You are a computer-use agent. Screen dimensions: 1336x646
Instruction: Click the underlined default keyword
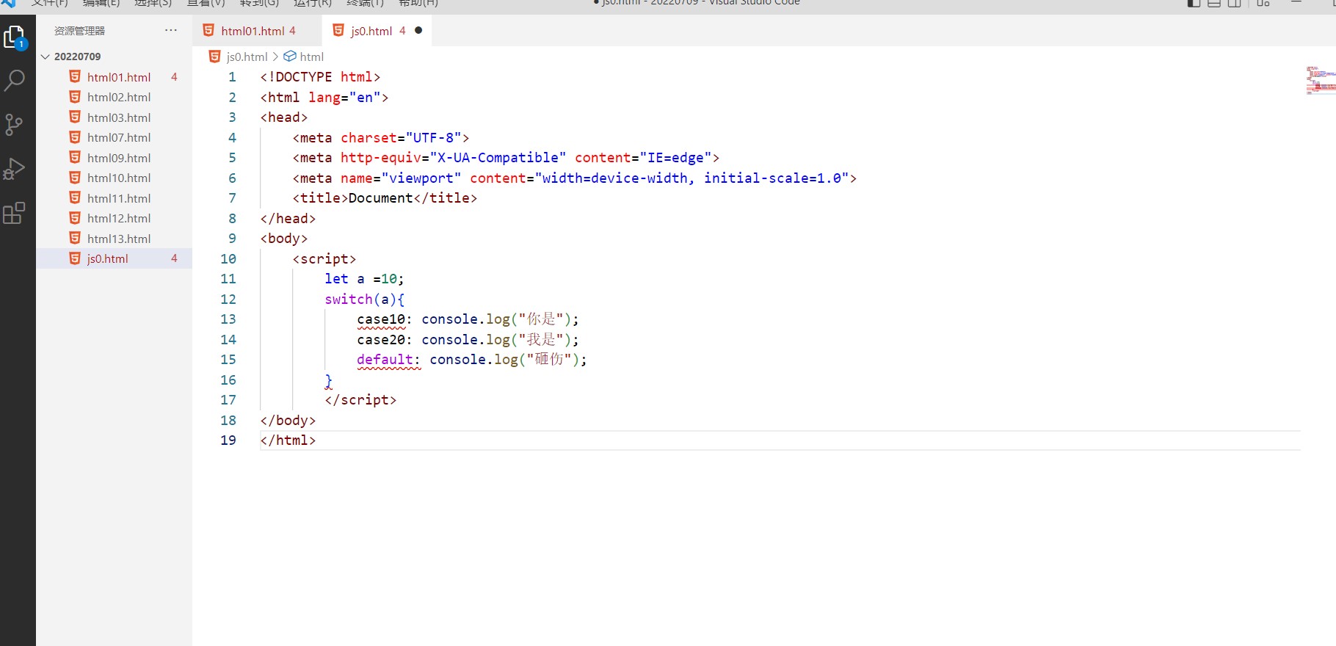pyautogui.click(x=385, y=360)
